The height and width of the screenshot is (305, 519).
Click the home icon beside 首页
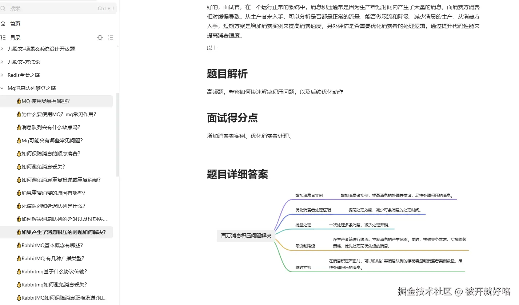(4, 23)
